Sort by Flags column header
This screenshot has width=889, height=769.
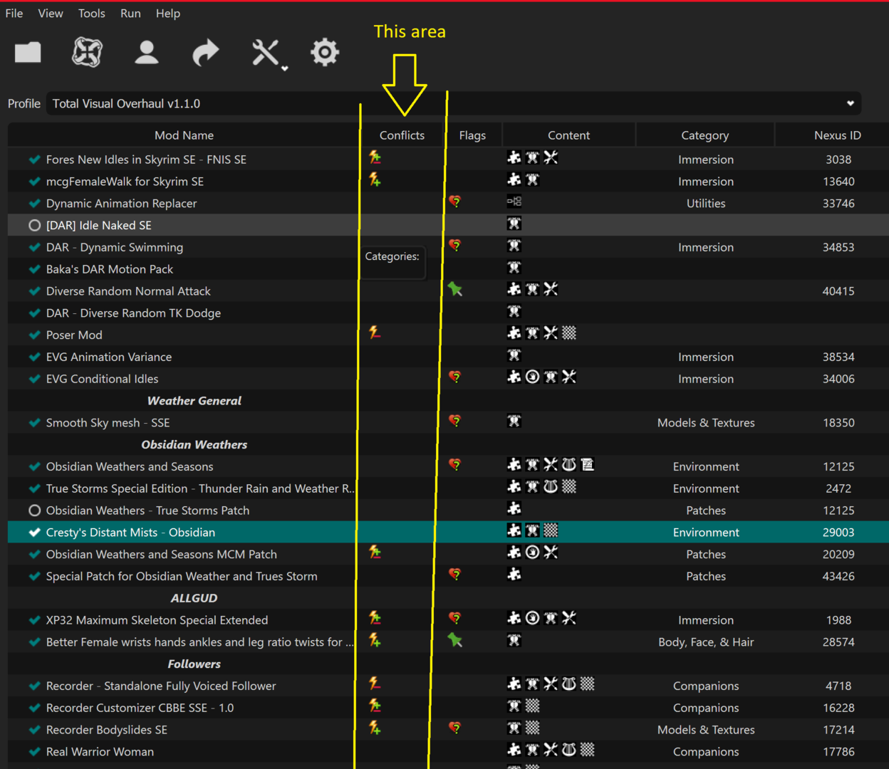coord(472,135)
